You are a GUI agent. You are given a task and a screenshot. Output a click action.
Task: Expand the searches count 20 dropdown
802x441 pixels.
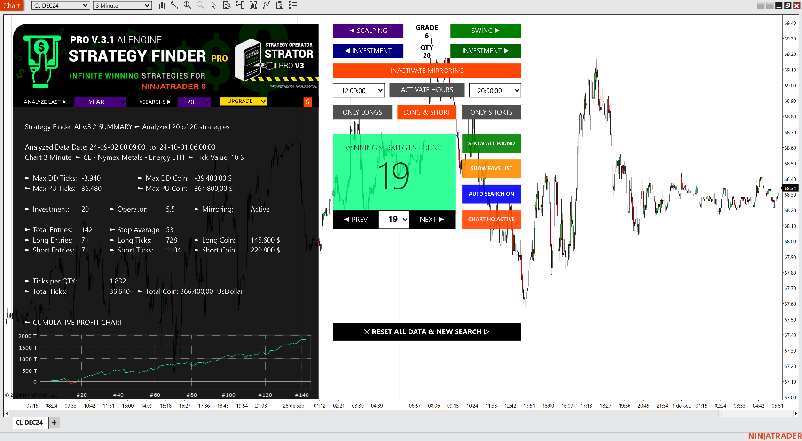coord(194,102)
